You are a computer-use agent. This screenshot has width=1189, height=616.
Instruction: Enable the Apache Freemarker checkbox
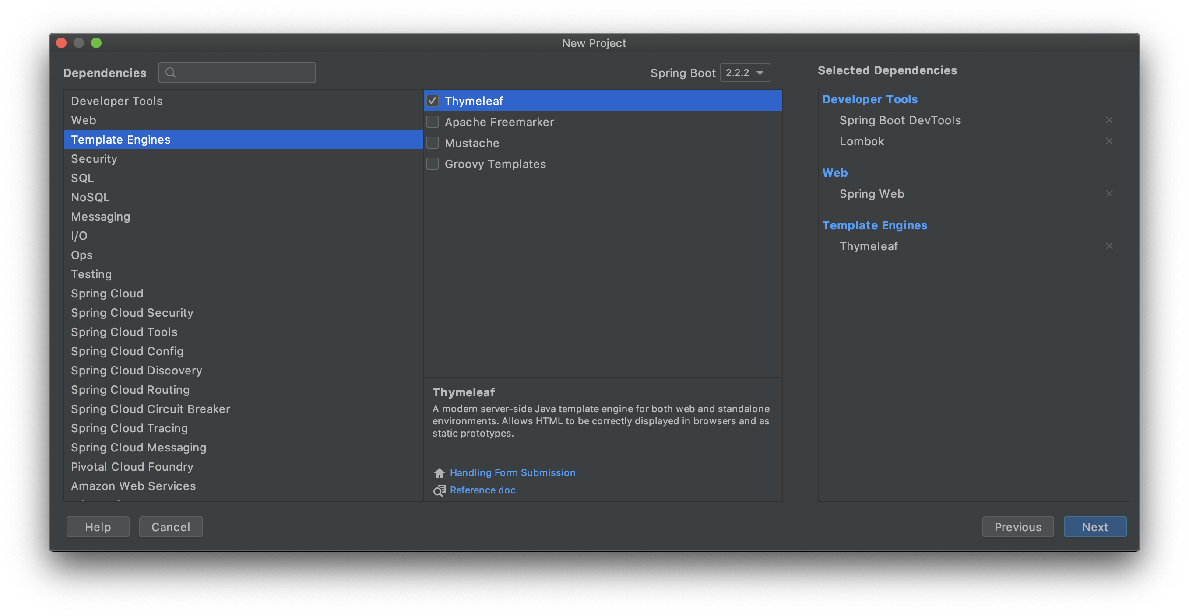433,122
